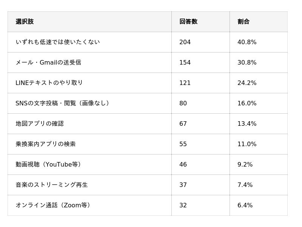Click the response count 204 cell
Screen dimensions: 302x227
[185, 42]
